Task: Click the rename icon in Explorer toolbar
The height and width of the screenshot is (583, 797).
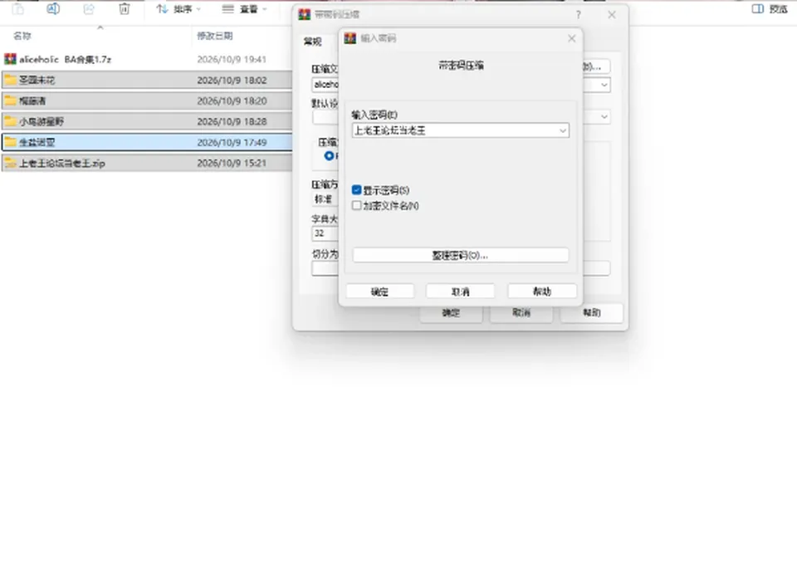Action: (x=53, y=8)
